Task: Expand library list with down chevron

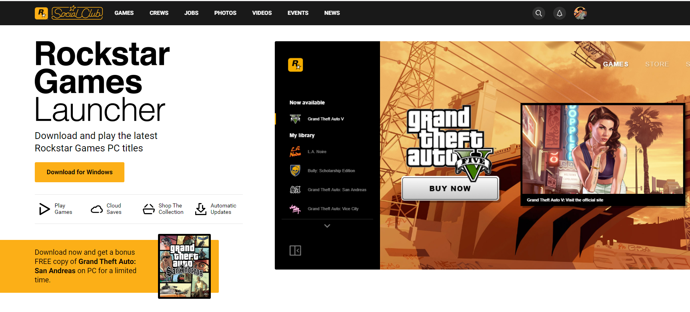Action: coord(327,226)
